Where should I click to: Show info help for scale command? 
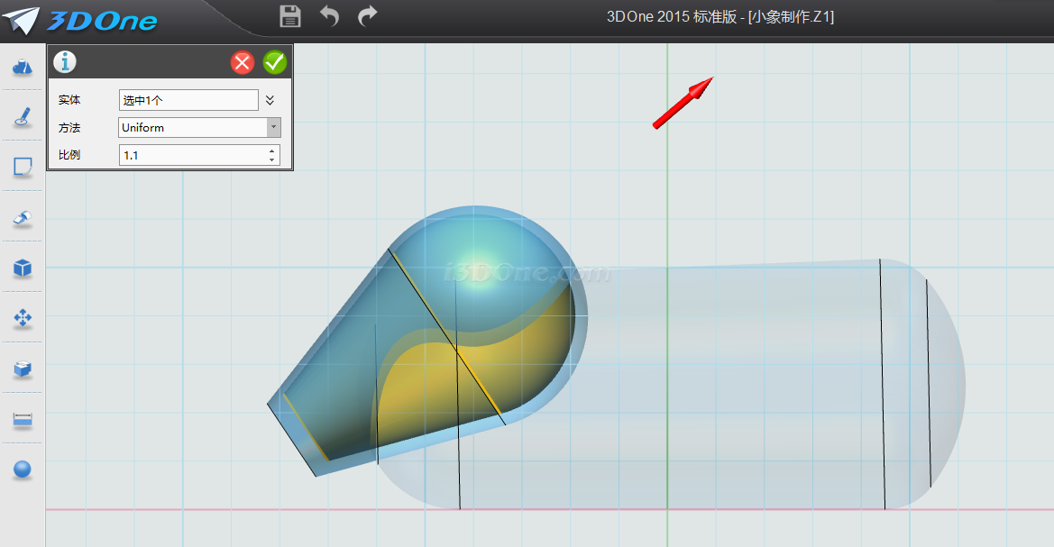click(x=65, y=62)
